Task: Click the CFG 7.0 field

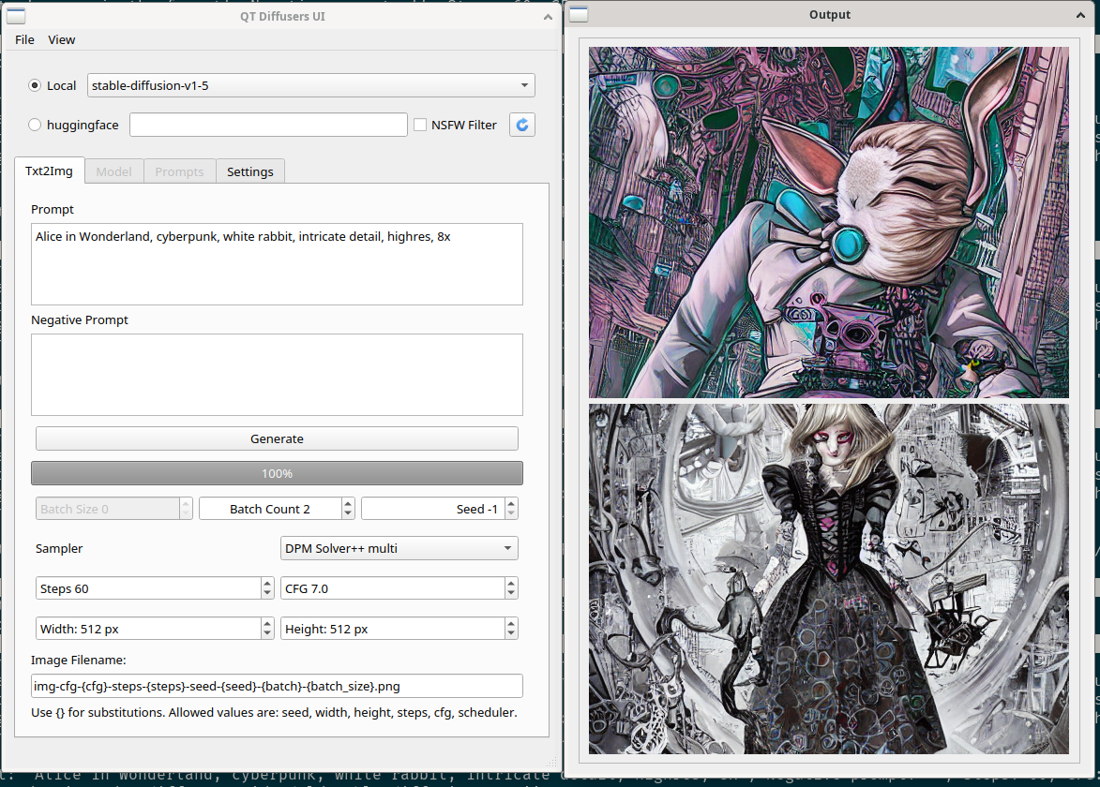Action: click(x=392, y=588)
